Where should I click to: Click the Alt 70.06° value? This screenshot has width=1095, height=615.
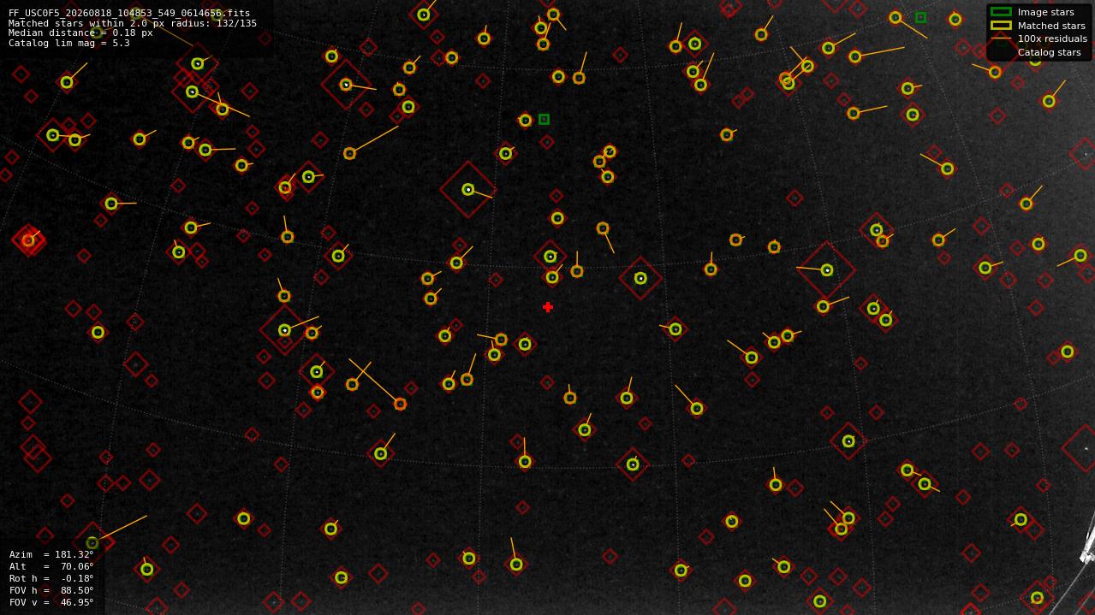coord(77,566)
